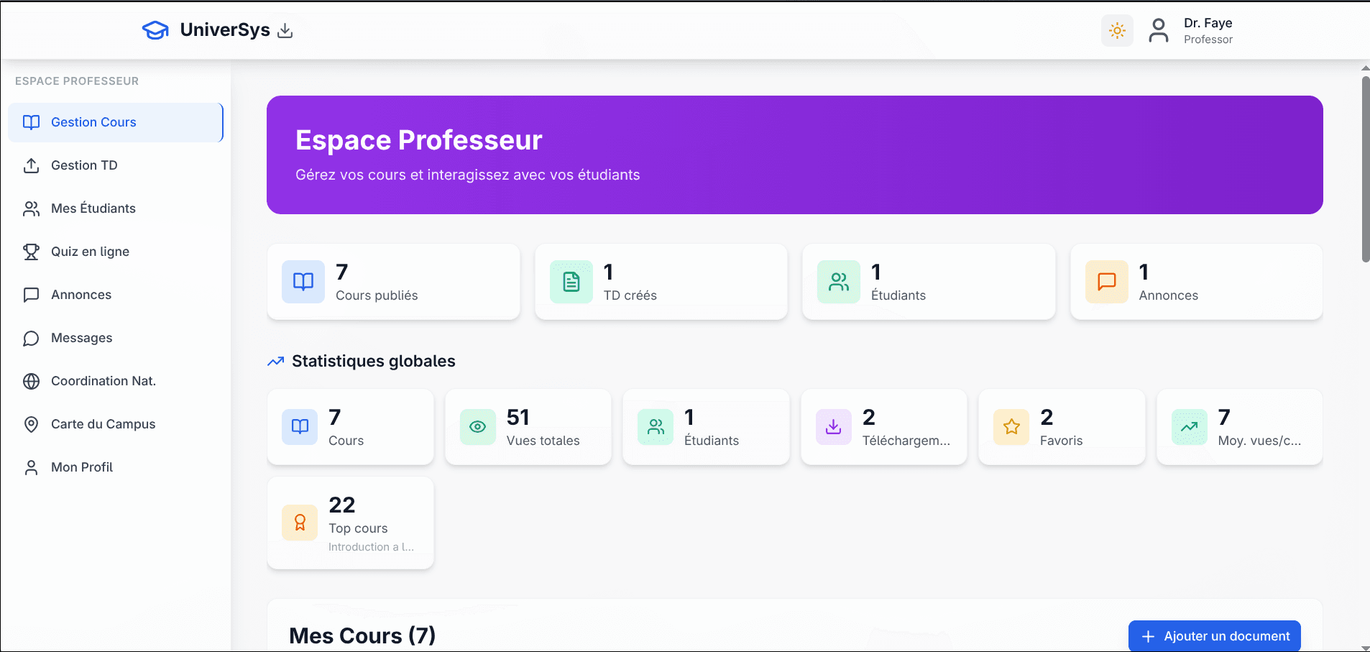This screenshot has height=652, width=1370.
Task: Click the trend icon on Moy. vues/cours stat
Action: [x=1190, y=427]
